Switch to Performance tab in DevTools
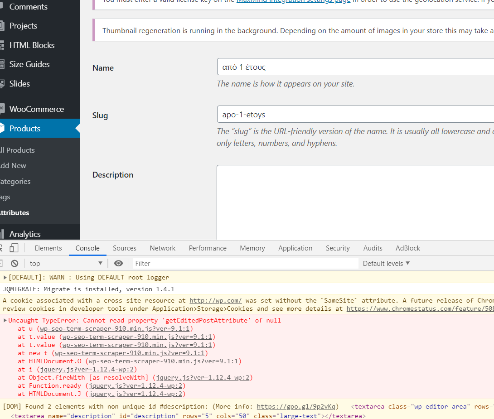The width and height of the screenshot is (494, 419). pyautogui.click(x=208, y=248)
